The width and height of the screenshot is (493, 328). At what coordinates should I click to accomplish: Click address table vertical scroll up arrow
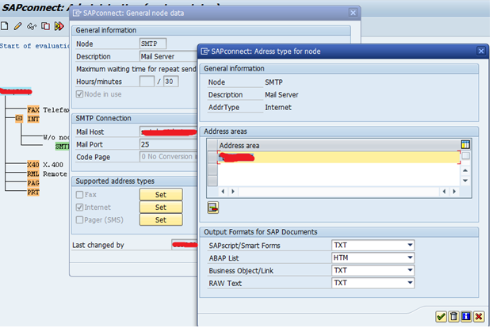click(x=465, y=170)
